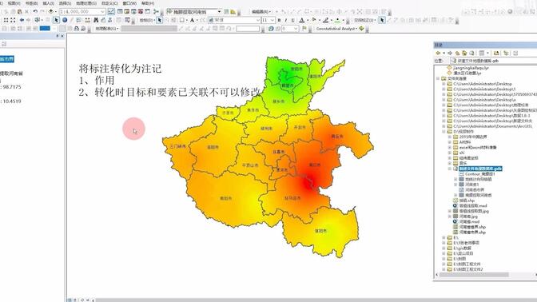Image resolution: width=537 pixels, height=302 pixels.
Task: Open the Python window icon
Action: tap(148, 12)
